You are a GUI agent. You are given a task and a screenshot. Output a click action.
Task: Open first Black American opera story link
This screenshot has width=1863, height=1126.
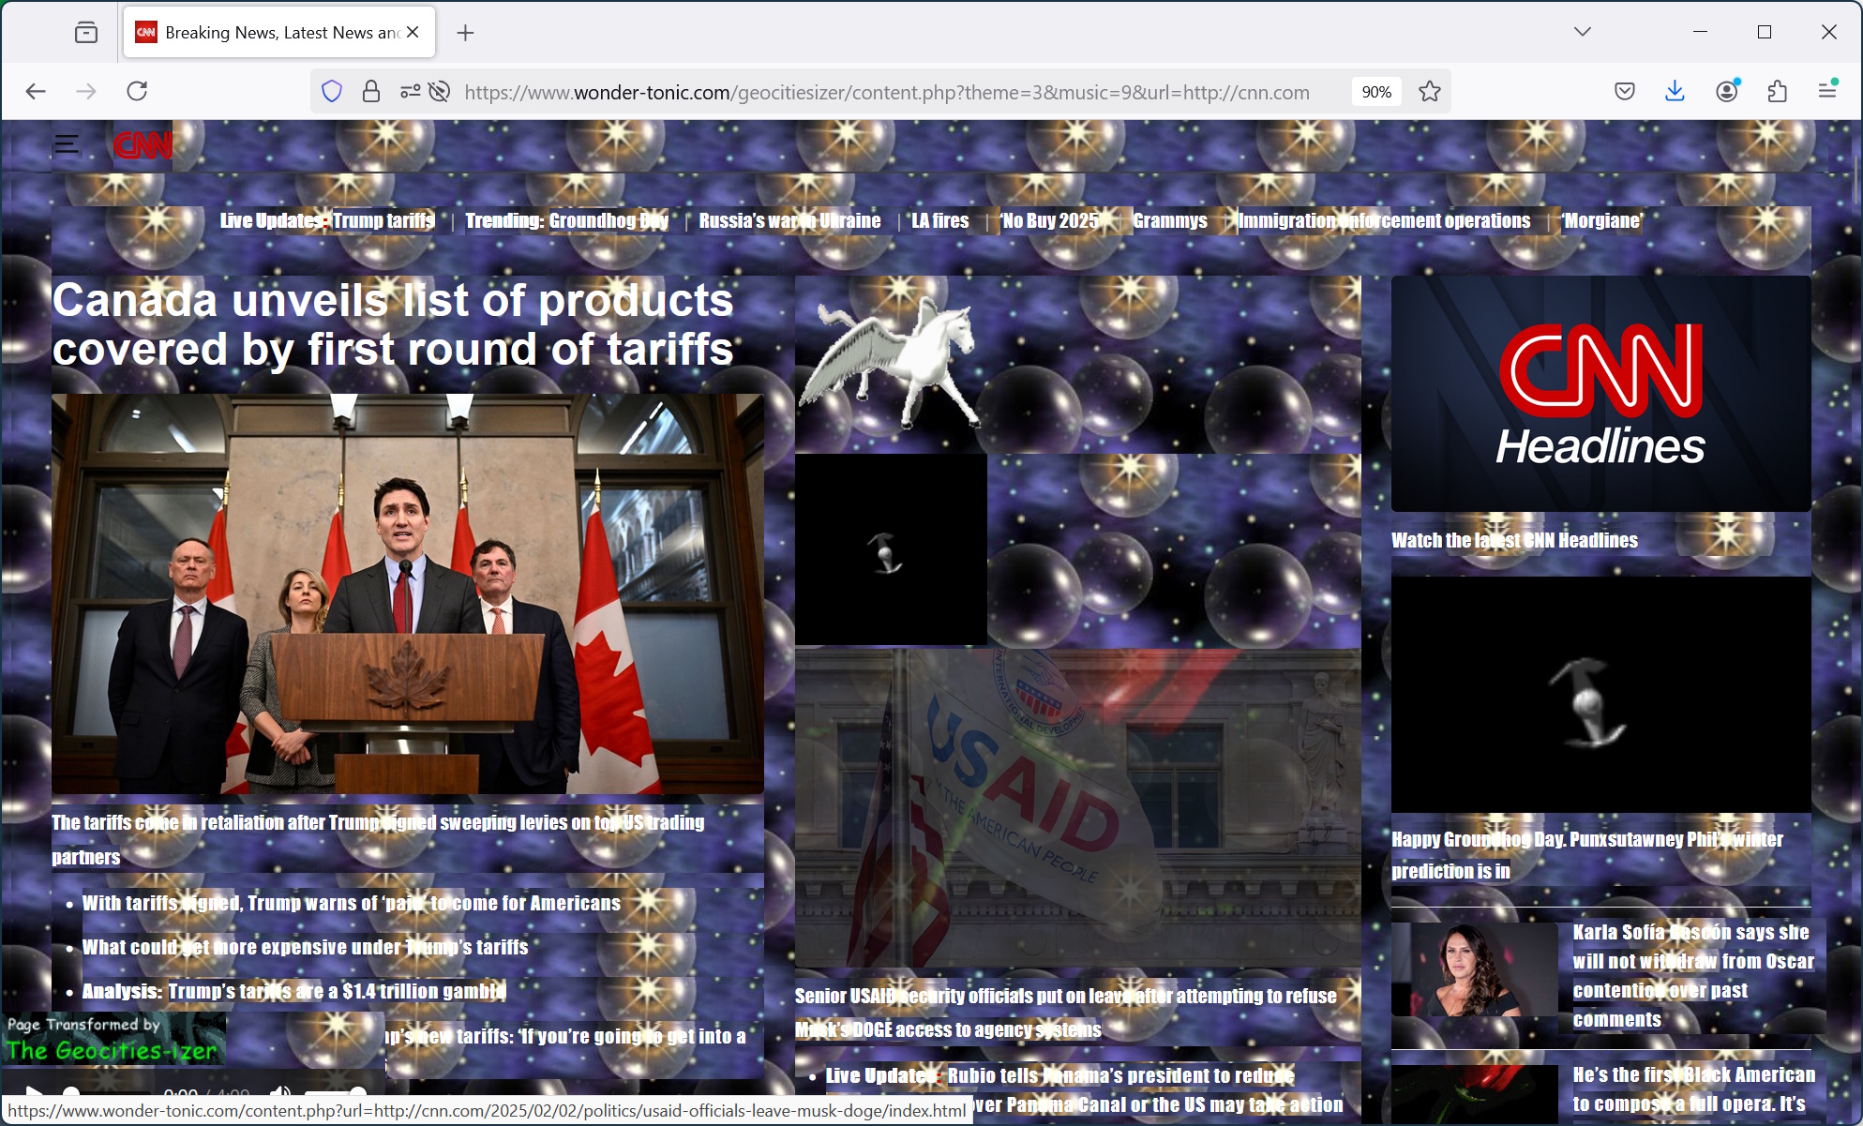tap(1693, 1089)
